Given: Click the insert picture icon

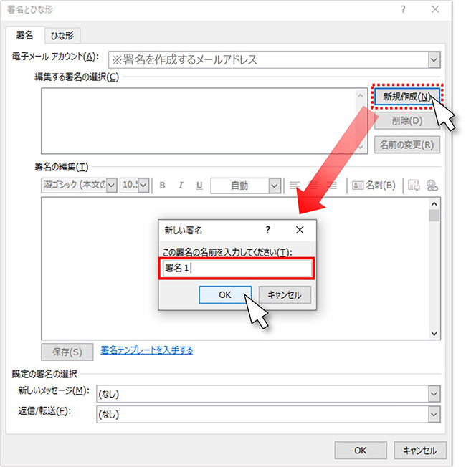Looking at the screenshot, I should point(414,186).
